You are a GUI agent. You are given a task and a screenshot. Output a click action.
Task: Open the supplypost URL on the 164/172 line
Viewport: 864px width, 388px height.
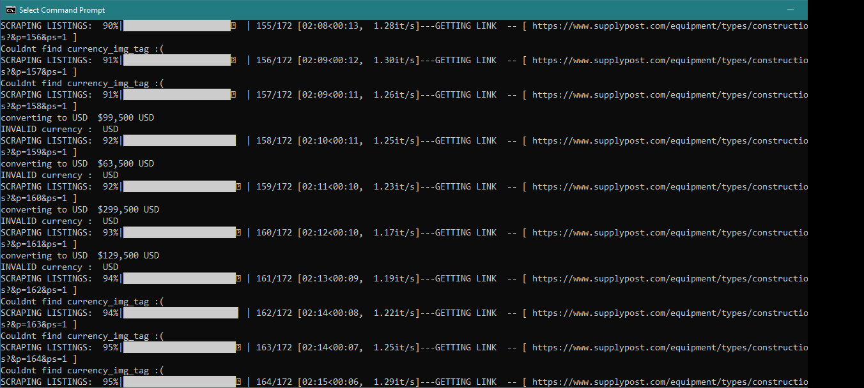(669, 382)
